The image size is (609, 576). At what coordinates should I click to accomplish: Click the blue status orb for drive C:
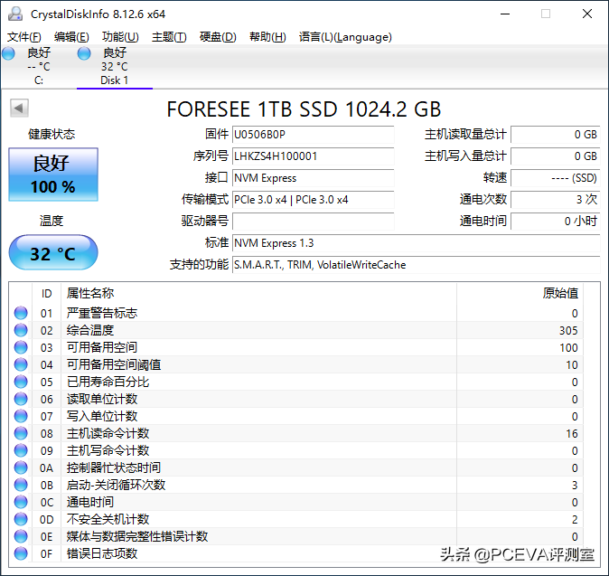coord(8,53)
